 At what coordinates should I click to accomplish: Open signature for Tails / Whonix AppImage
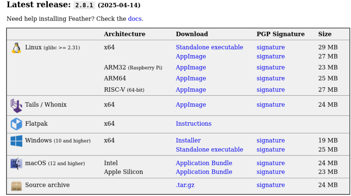point(271,105)
